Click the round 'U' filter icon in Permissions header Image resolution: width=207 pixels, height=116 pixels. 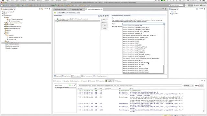tap(101, 16)
